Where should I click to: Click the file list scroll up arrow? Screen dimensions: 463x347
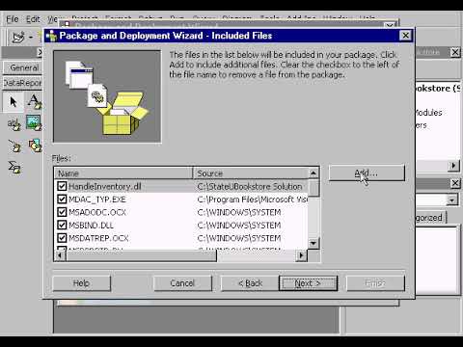coord(313,173)
